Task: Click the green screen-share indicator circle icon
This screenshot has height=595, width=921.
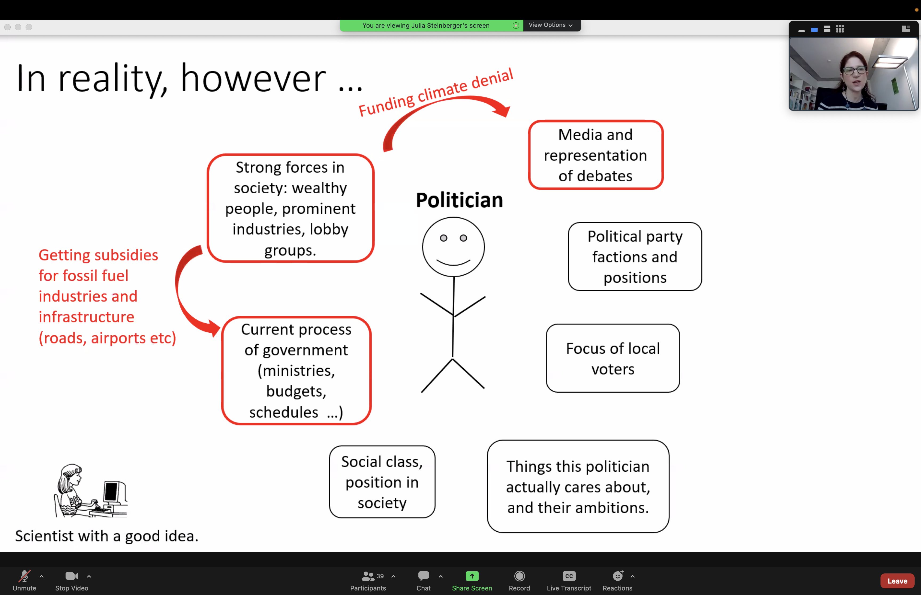Action: click(x=516, y=26)
